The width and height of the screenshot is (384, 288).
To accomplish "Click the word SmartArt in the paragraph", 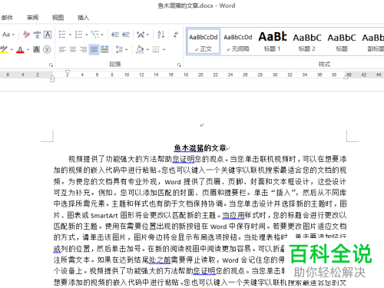I will tap(104, 215).
